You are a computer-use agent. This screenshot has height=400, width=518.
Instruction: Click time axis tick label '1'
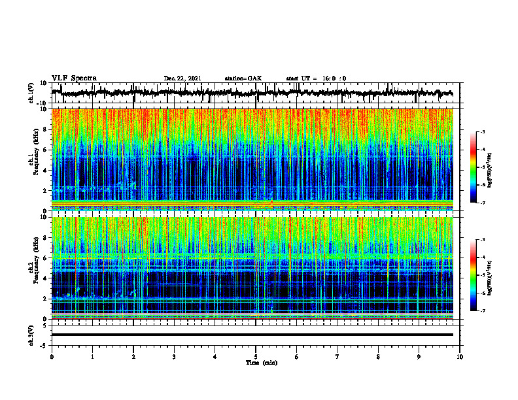pyautogui.click(x=92, y=357)
